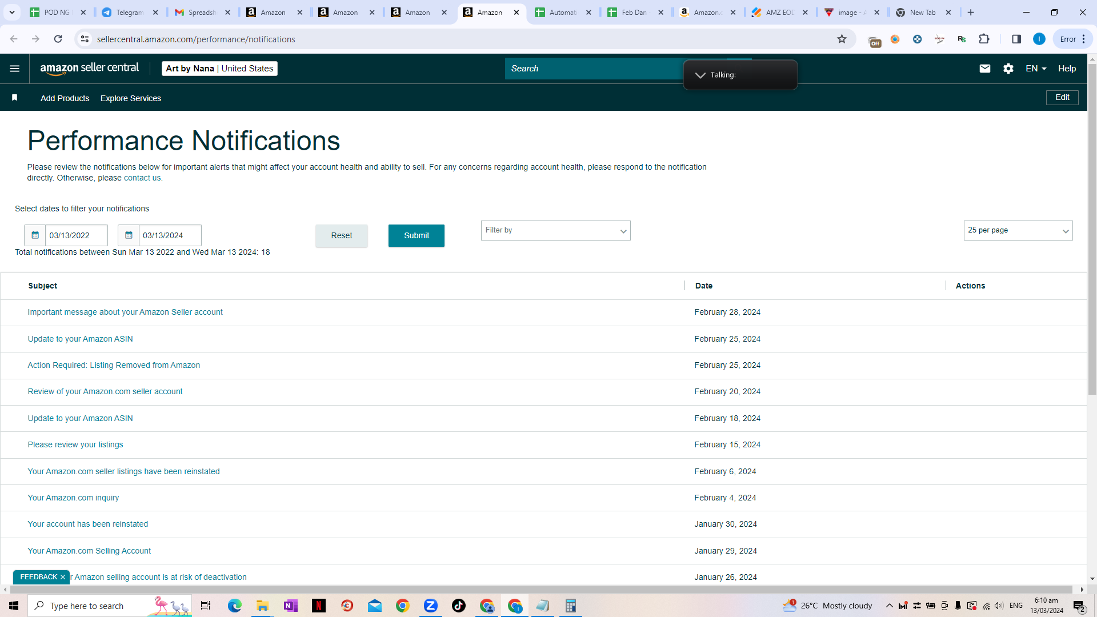
Task: Switch to the Telegram tab
Action: (x=130, y=12)
